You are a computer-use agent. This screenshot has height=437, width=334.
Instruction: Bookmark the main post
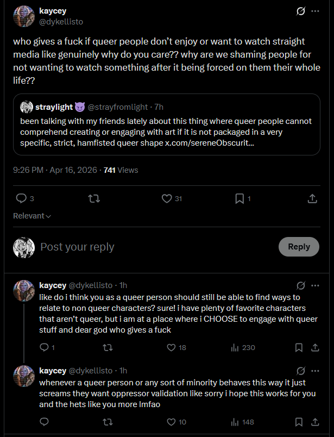pos(240,199)
